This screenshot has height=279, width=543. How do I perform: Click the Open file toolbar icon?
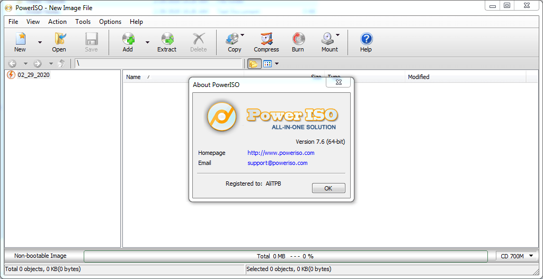(x=59, y=42)
